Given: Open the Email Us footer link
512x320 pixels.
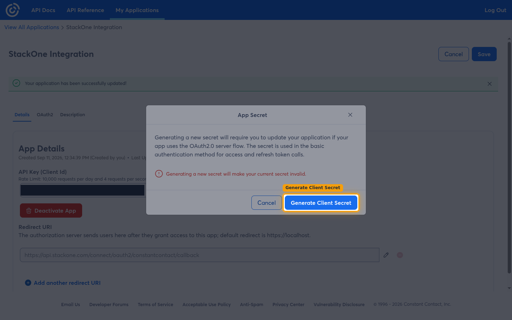Looking at the screenshot, I should [70, 304].
